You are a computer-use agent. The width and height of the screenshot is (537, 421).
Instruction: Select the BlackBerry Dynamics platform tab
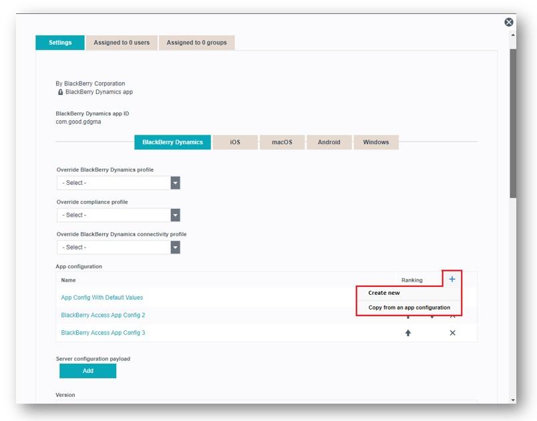(172, 142)
